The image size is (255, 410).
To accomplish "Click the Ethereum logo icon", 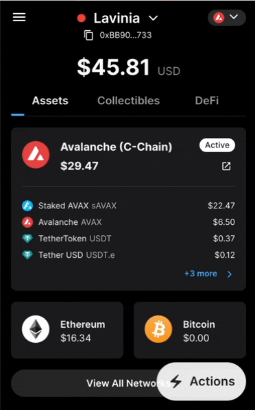I will (x=36, y=329).
